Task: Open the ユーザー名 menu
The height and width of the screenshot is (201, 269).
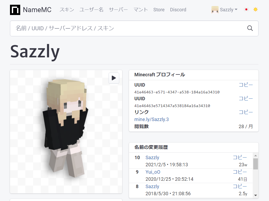Action: click(91, 10)
